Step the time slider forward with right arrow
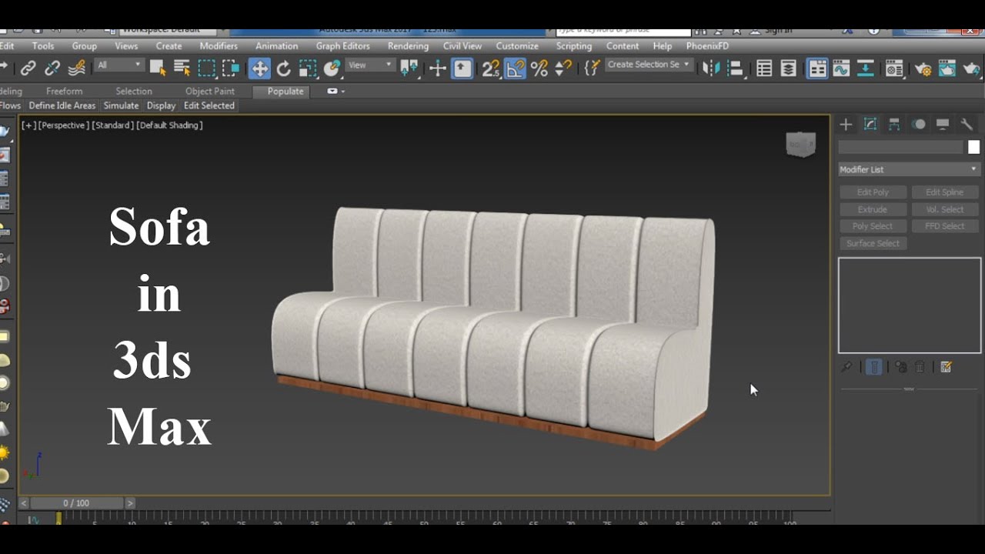 pos(130,503)
